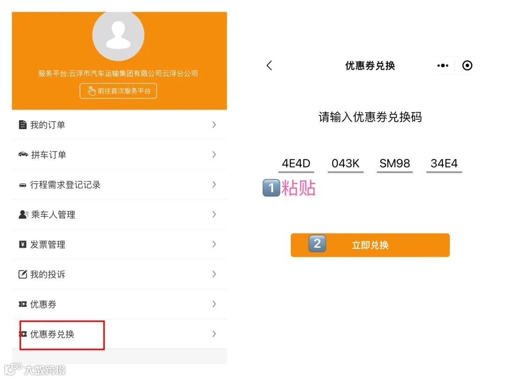Open 发票管理 menu item
The image size is (505, 379).
48,244
